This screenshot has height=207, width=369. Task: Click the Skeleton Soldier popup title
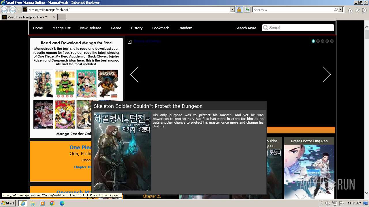click(148, 106)
